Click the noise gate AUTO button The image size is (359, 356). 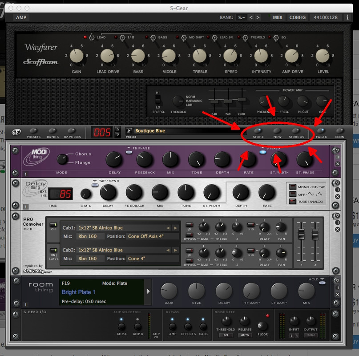click(x=245, y=335)
